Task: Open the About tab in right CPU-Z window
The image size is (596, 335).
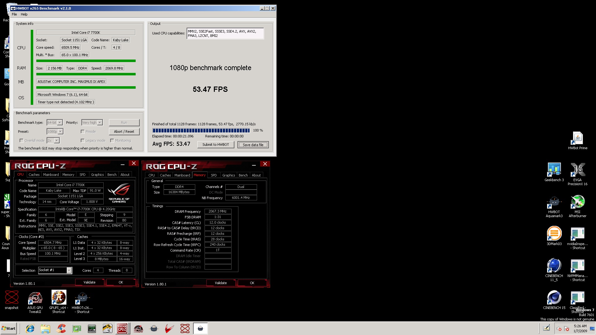Action: click(256, 175)
